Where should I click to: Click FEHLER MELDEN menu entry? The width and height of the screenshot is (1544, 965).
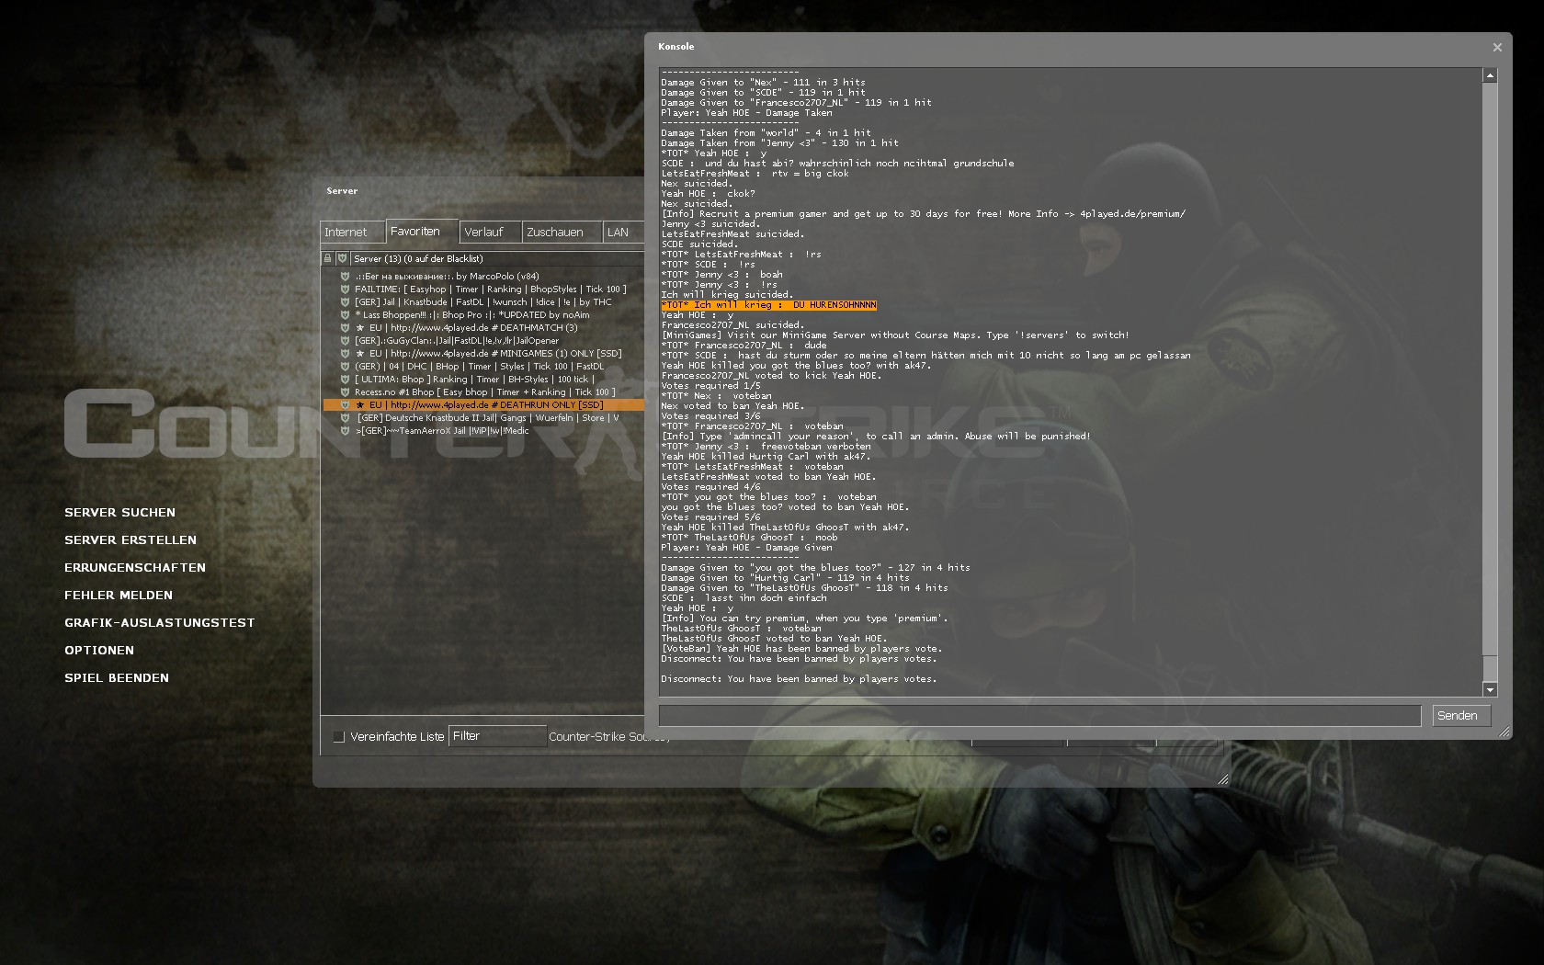pyautogui.click(x=119, y=595)
